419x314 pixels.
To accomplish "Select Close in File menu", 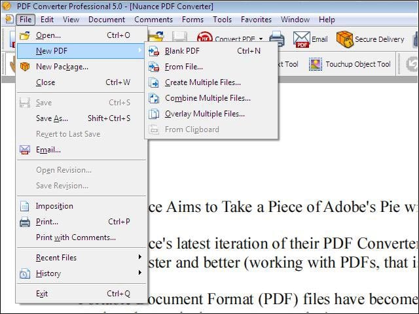I will (82, 82).
